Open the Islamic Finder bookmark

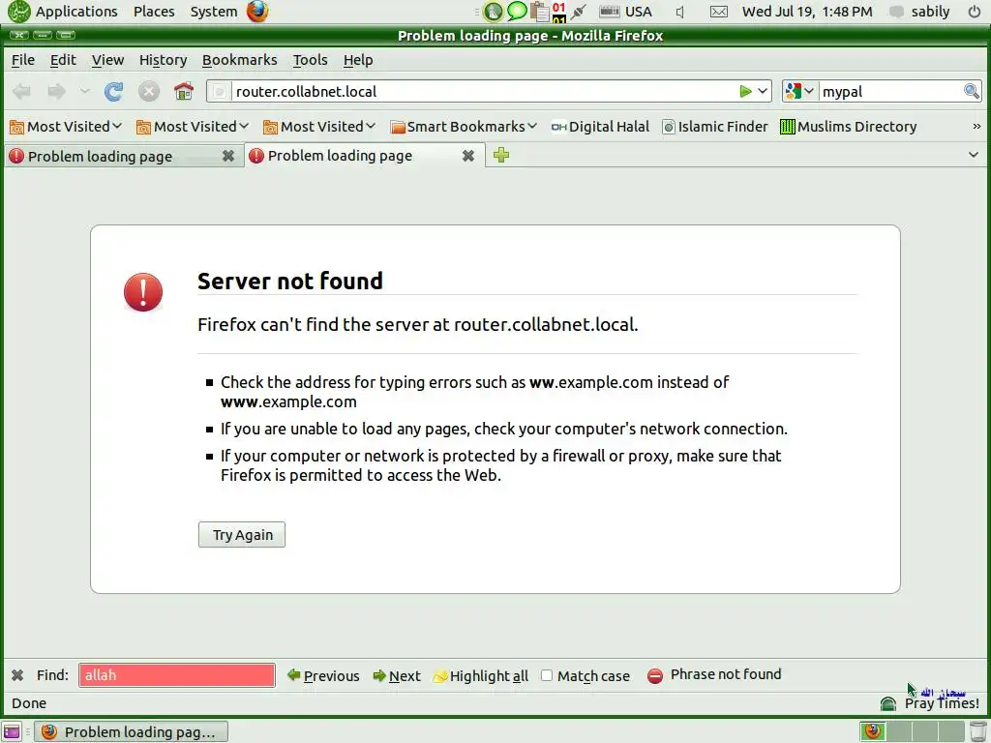(715, 127)
